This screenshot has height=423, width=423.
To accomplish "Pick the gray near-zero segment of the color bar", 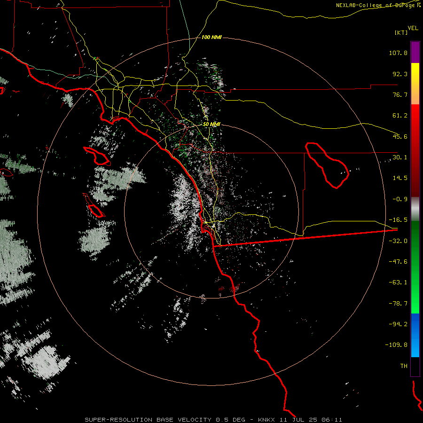I will tap(415, 209).
